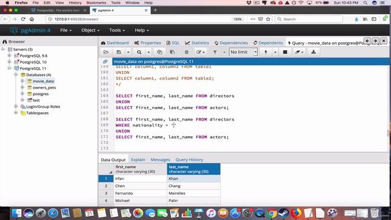Click the Copy icon in query toolbar
Screen dimensions: 391x220
[x=159, y=52]
